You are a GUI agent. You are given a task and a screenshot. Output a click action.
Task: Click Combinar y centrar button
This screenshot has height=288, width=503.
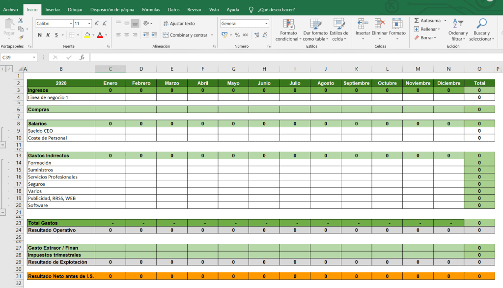pos(185,35)
